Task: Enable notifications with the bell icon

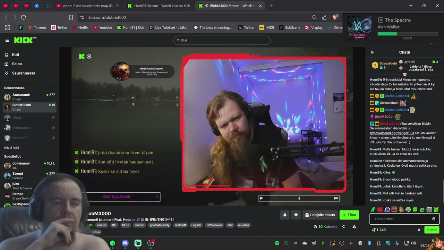Action: (285, 215)
